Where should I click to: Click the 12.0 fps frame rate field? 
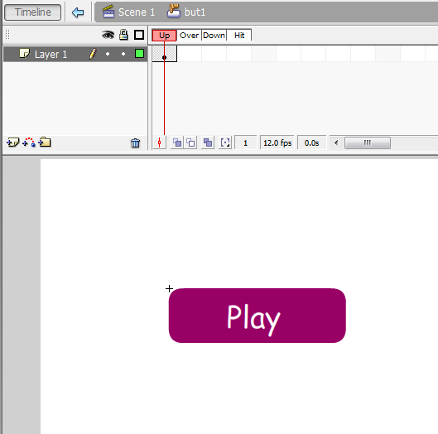coord(277,143)
